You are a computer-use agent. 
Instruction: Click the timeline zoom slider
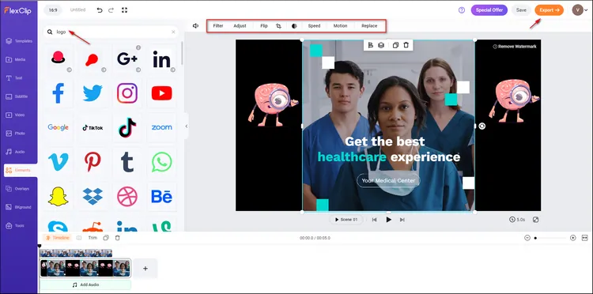pyautogui.click(x=550, y=238)
